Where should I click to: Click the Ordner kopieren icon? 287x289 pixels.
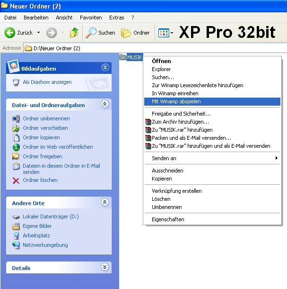(16, 138)
